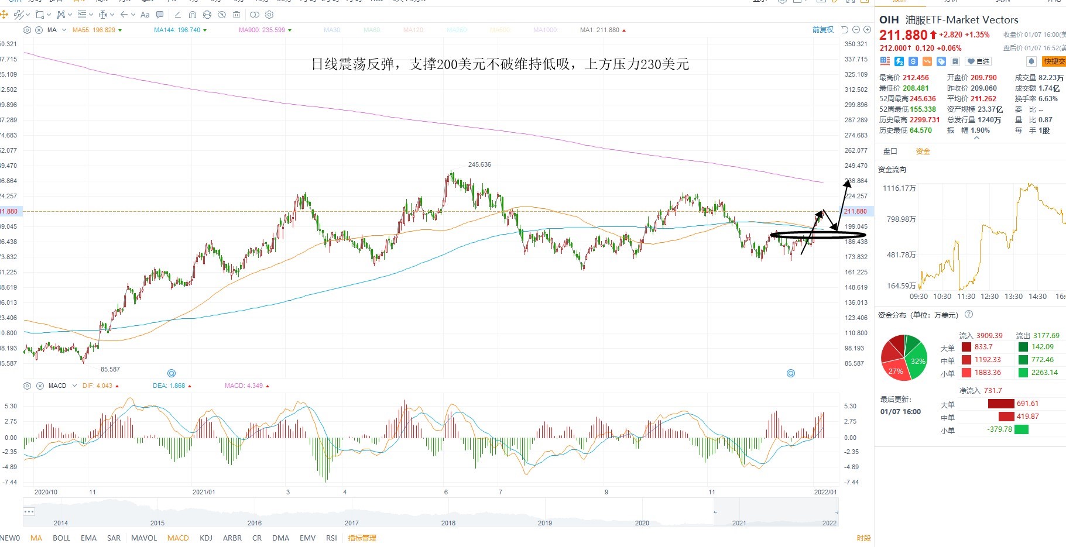Open MACD indicator settings gear
Screen dimensions: 1066x547
pyautogui.click(x=27, y=386)
